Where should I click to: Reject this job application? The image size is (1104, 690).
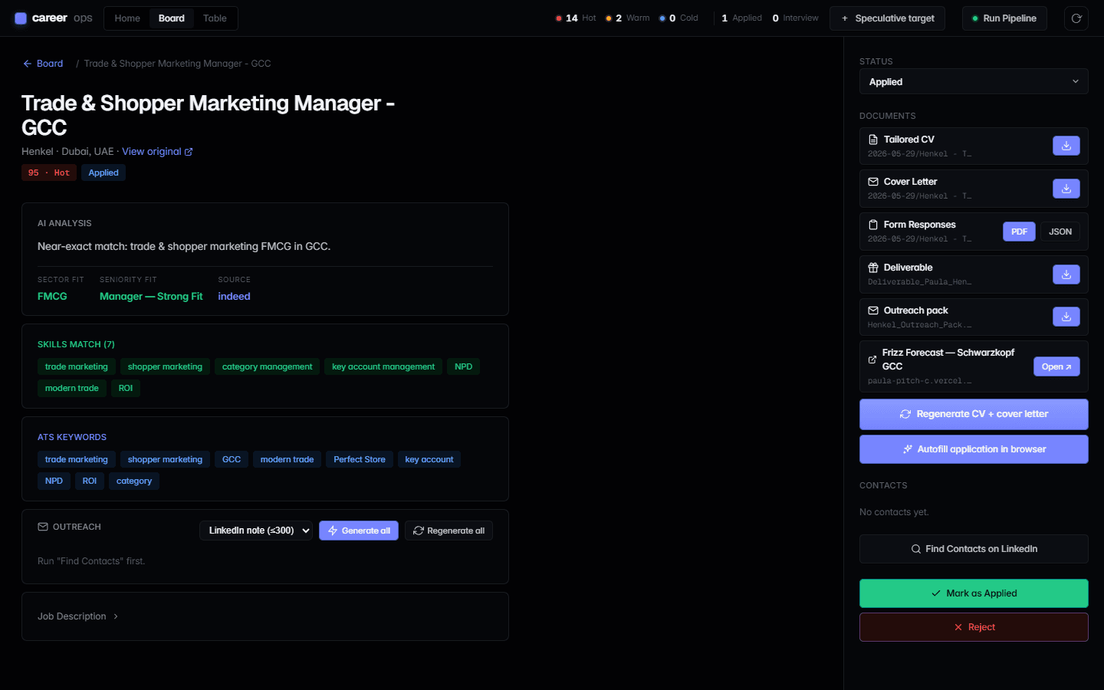point(974,627)
